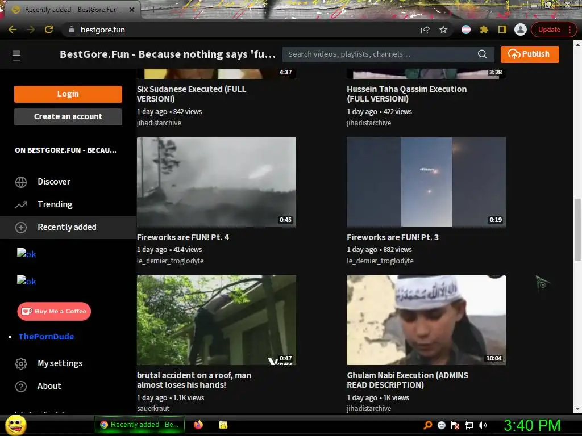The height and width of the screenshot is (436, 582).
Task: Open the About page from sidebar
Action: 49,386
